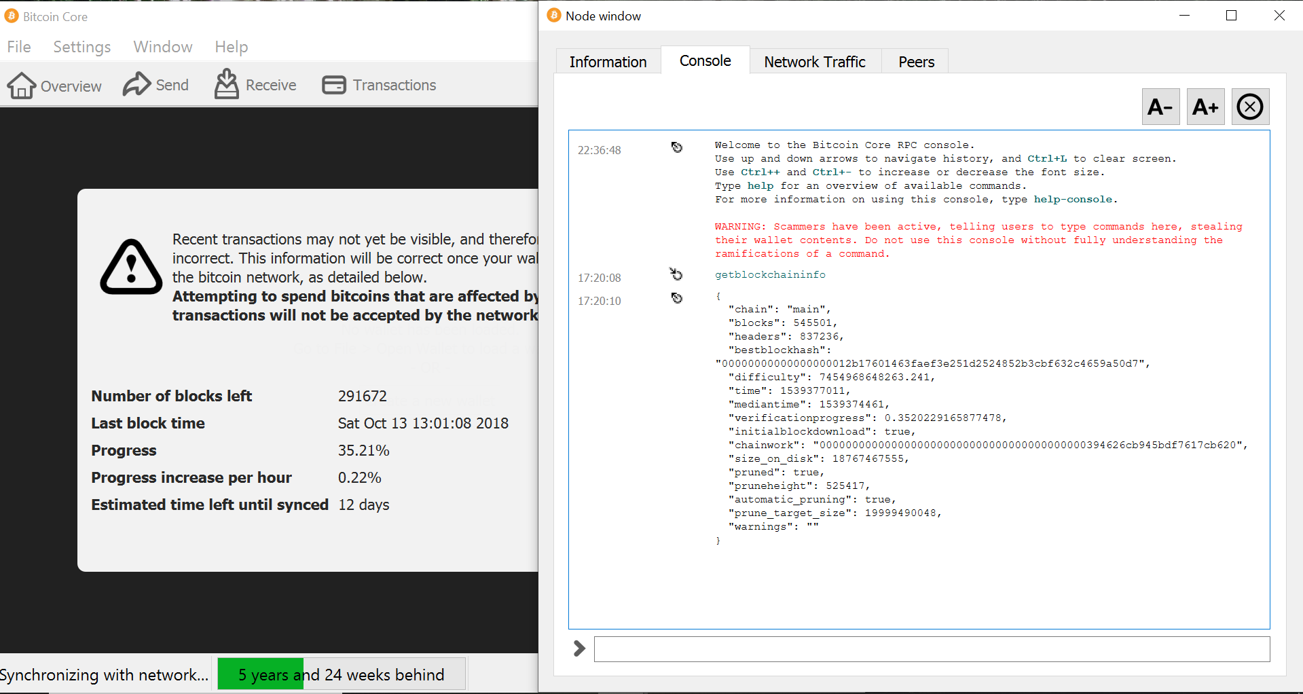This screenshot has height=694, width=1303.
Task: Click the warning triangle icon in sync overlay
Action: [x=131, y=267]
